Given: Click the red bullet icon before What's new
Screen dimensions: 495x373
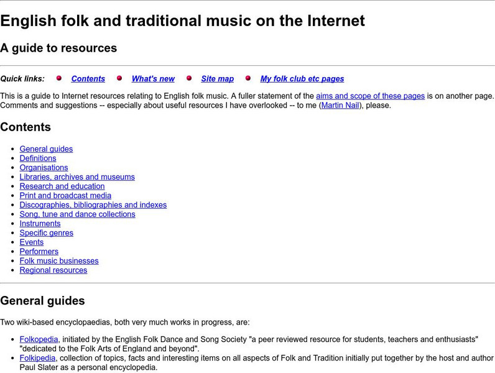Looking at the screenshot, I should [x=120, y=78].
